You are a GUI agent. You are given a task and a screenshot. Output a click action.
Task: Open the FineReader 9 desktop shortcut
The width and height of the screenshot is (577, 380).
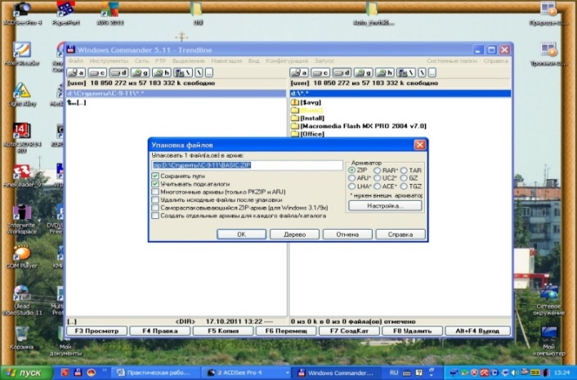click(22, 176)
